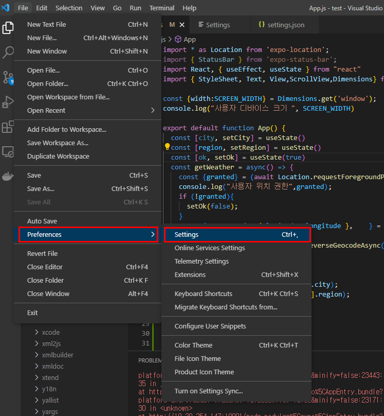Open the Run menu
Image resolution: width=384 pixels, height=416 pixels.
click(x=135, y=8)
